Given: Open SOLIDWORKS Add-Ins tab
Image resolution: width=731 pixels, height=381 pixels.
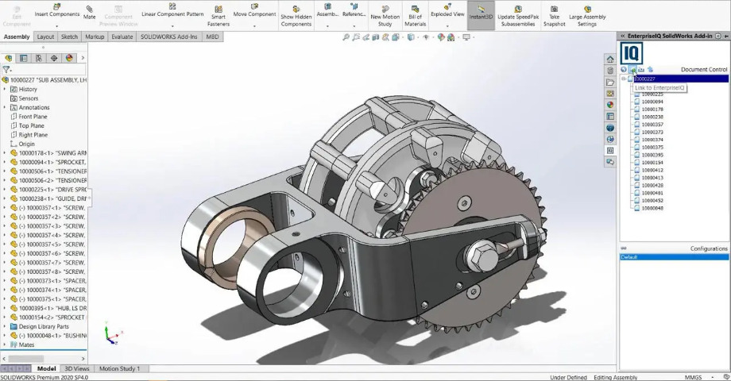Looking at the screenshot, I should [168, 37].
